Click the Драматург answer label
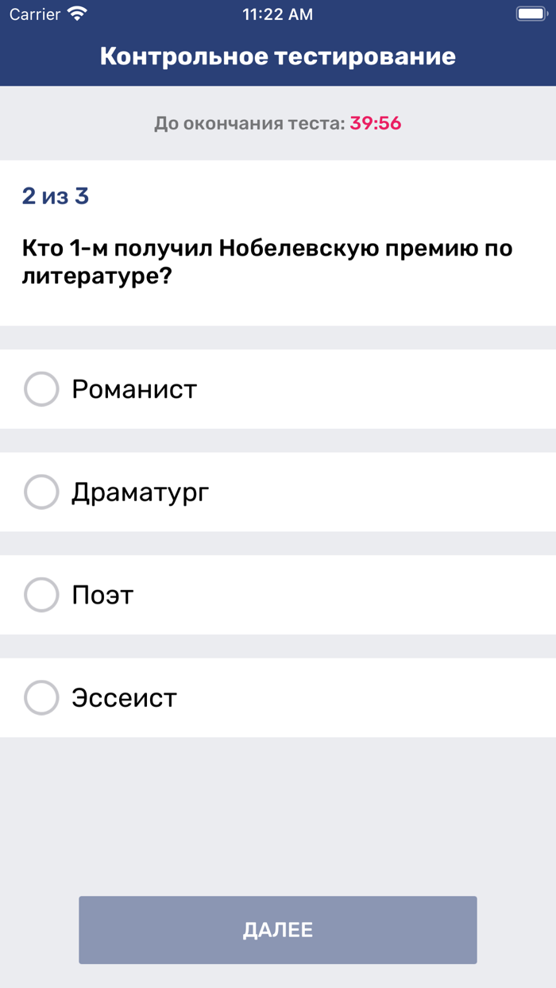 click(x=141, y=492)
